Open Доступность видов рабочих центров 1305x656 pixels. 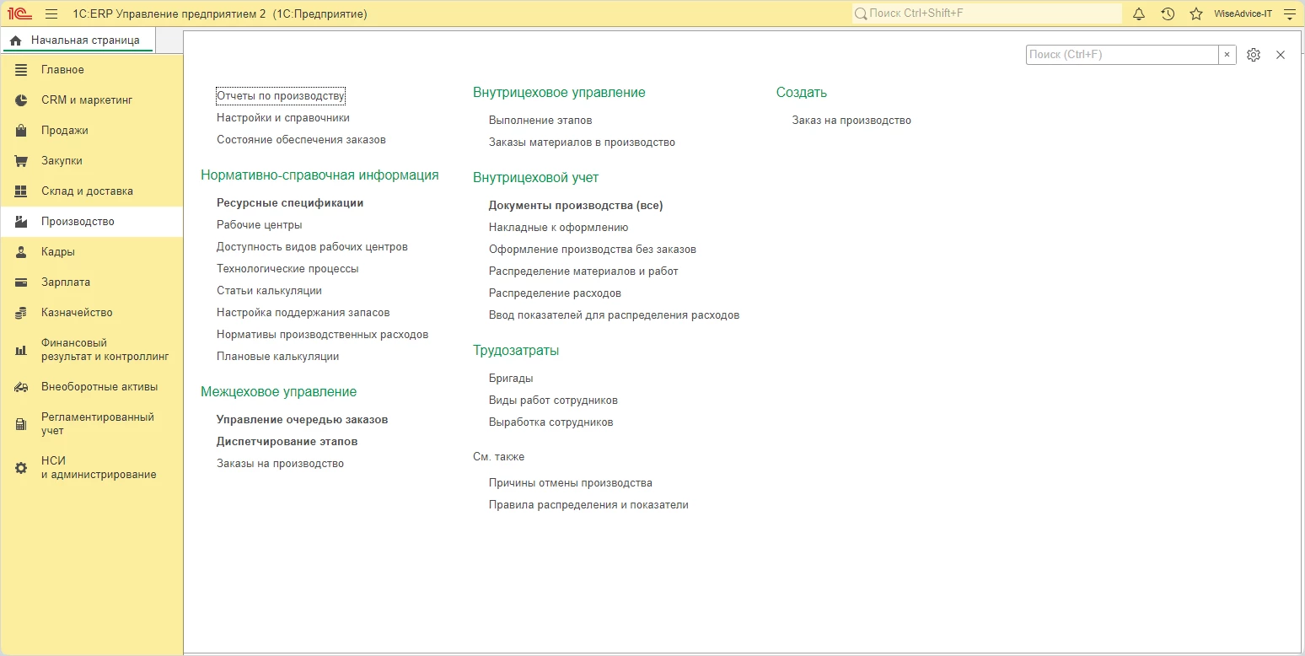[312, 247]
